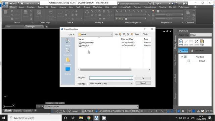Click the Search the Web icon in dialog

124,34
